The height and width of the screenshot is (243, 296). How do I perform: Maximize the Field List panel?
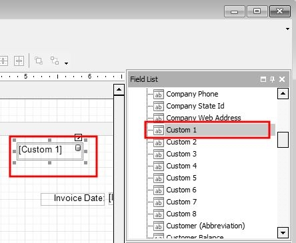coord(263,79)
